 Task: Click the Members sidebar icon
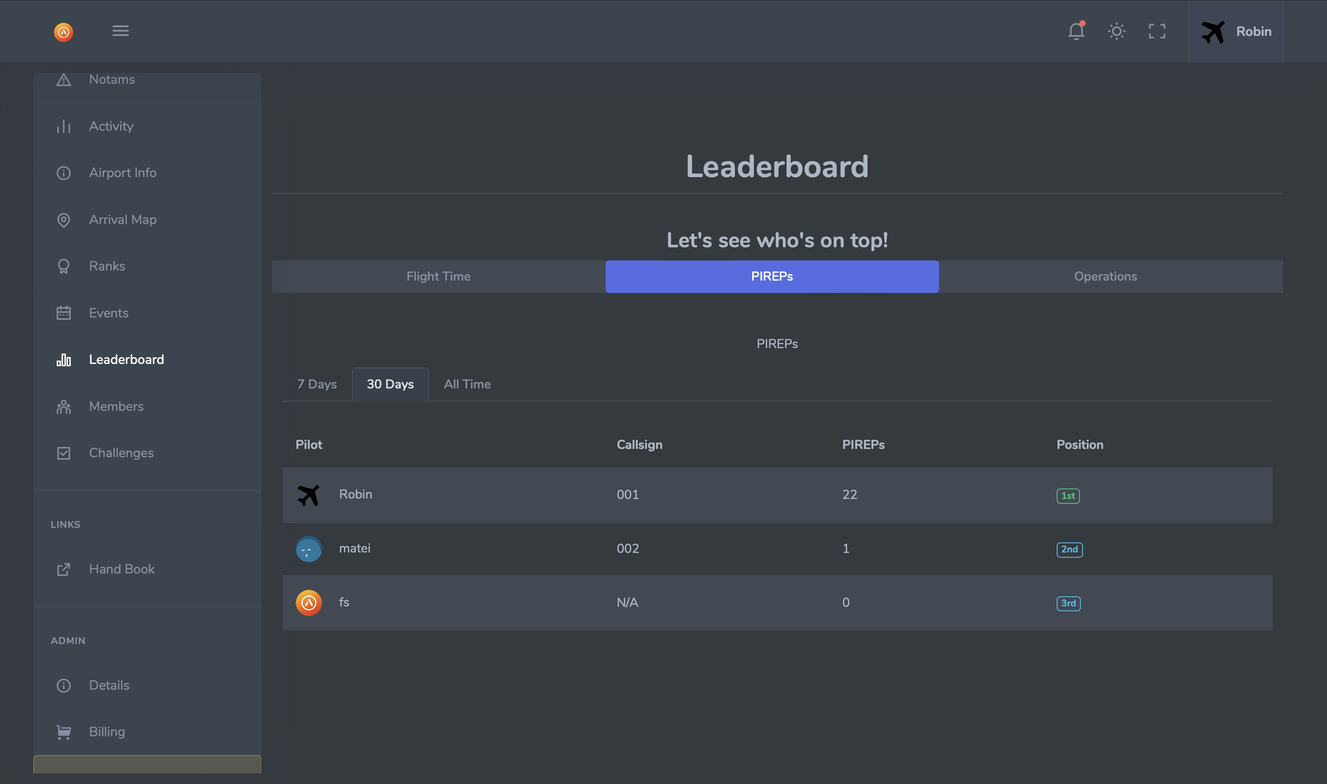[x=63, y=405]
